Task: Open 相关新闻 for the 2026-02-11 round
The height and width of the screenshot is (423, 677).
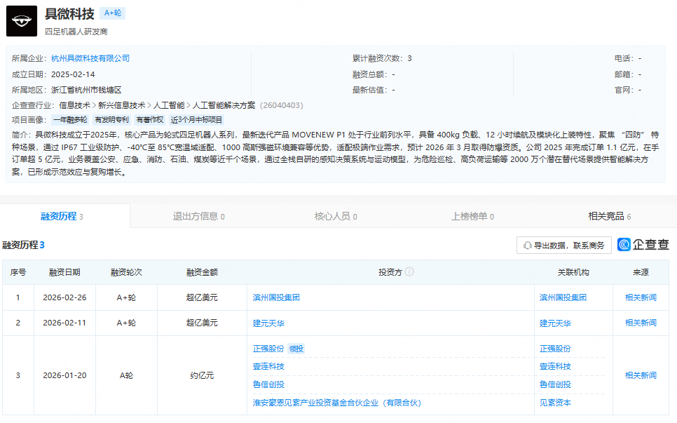Action: [x=641, y=323]
